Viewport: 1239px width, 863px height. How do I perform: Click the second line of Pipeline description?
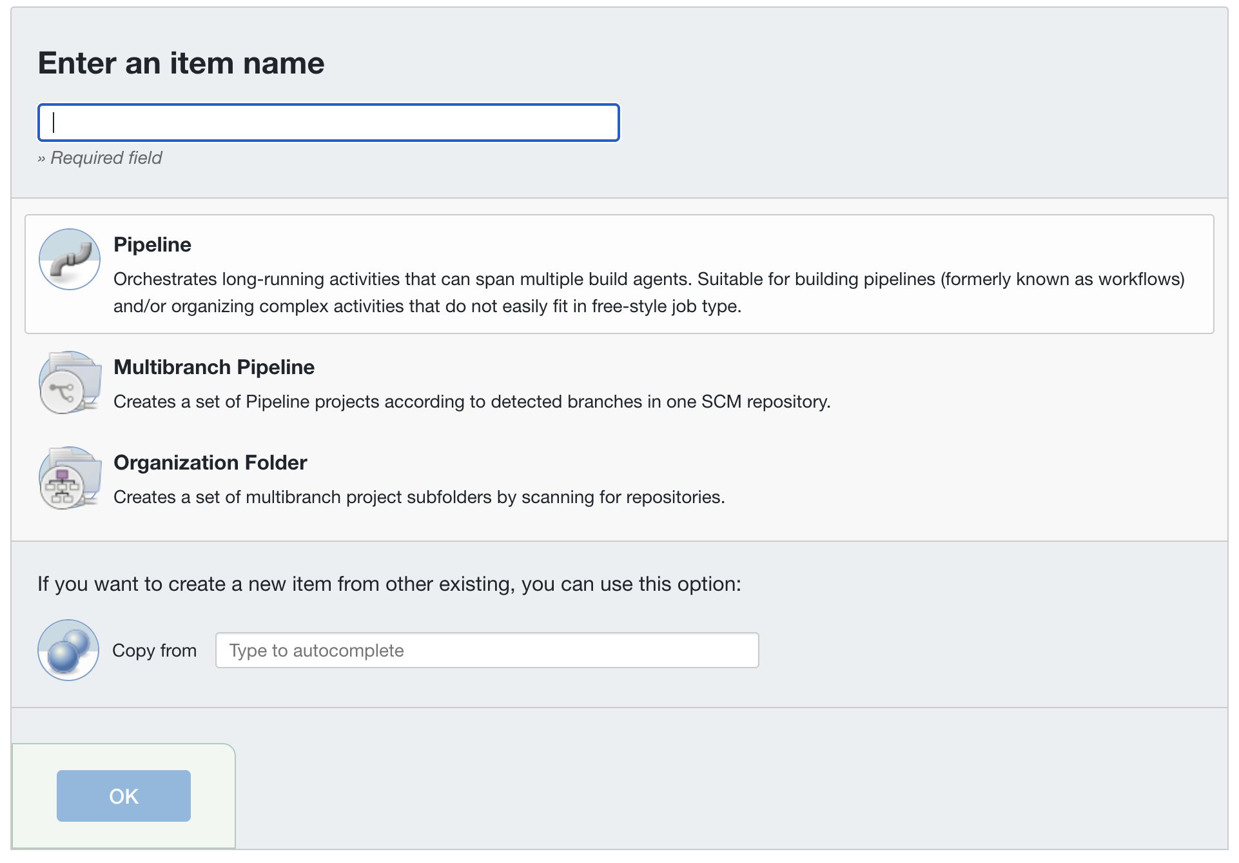[x=427, y=306]
